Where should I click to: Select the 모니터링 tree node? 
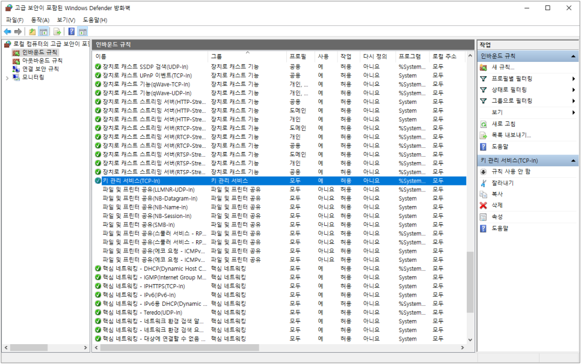(x=33, y=77)
